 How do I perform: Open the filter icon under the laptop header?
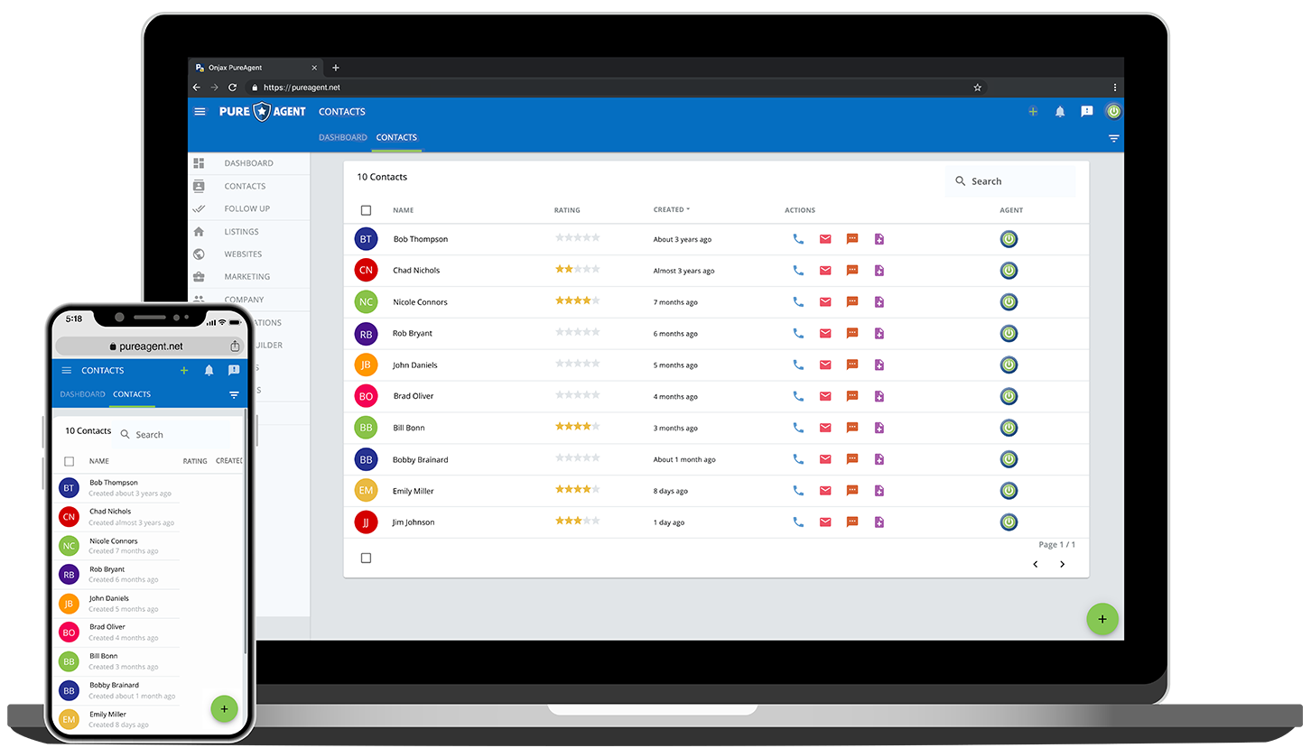1113,138
